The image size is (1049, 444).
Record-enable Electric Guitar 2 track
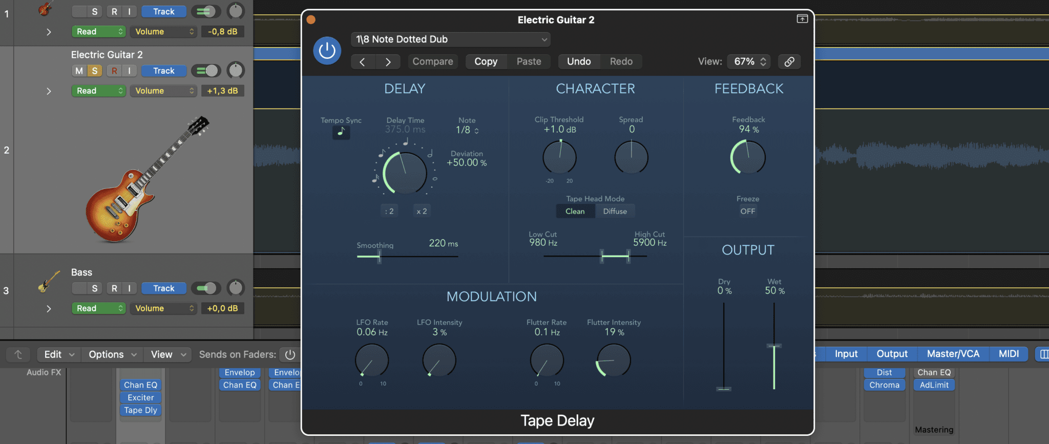pyautogui.click(x=114, y=71)
